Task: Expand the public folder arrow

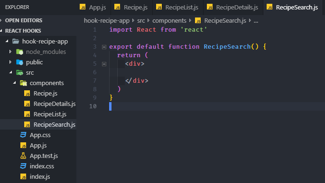Action: pos(10,62)
